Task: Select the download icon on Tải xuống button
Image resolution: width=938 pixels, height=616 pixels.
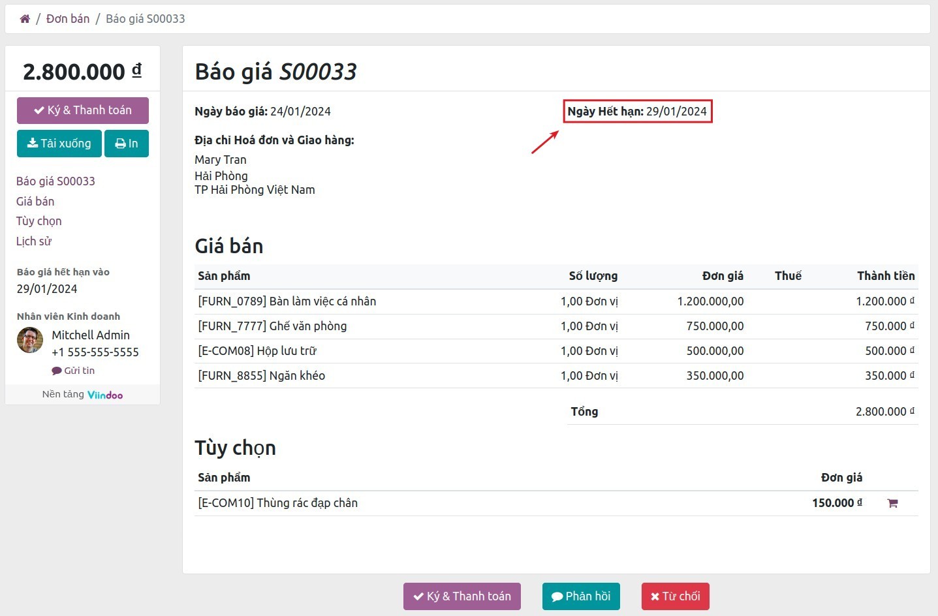Action: click(x=33, y=143)
